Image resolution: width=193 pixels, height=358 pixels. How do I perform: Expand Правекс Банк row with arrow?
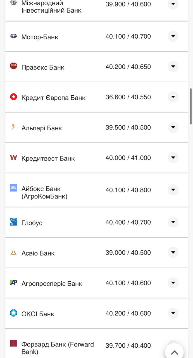(173, 67)
